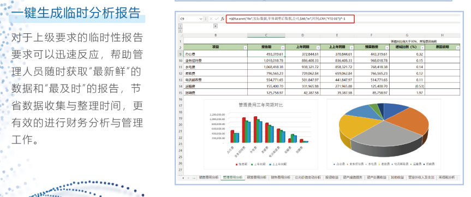
Task: Open filter dropdown for 上上年同期 column
Action: click(351, 47)
